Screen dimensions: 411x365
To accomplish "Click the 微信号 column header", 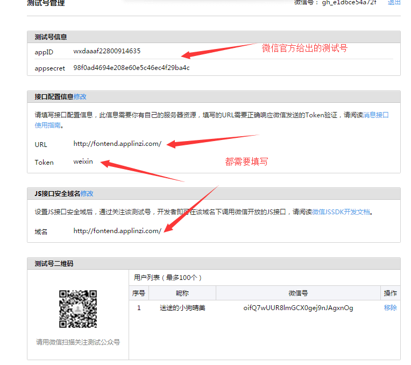I will tap(298, 293).
